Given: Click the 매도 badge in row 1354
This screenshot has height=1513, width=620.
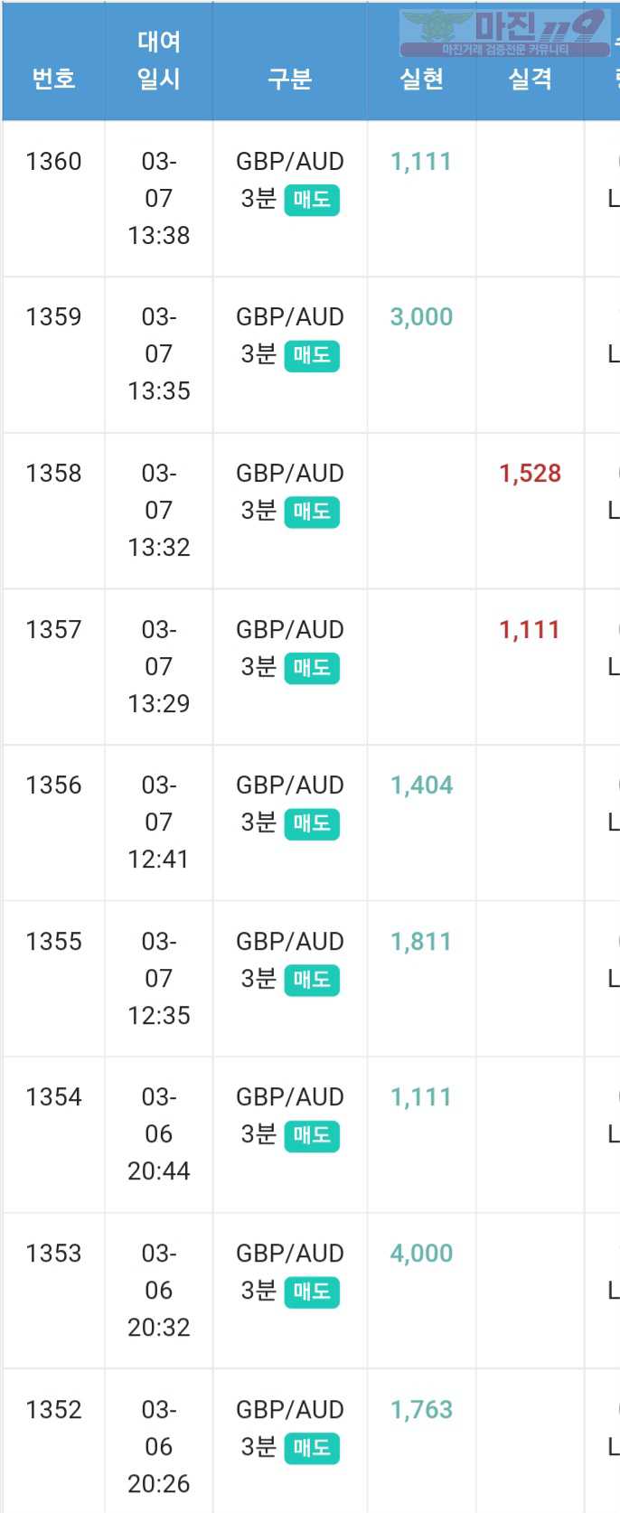Looking at the screenshot, I should 312,1135.
